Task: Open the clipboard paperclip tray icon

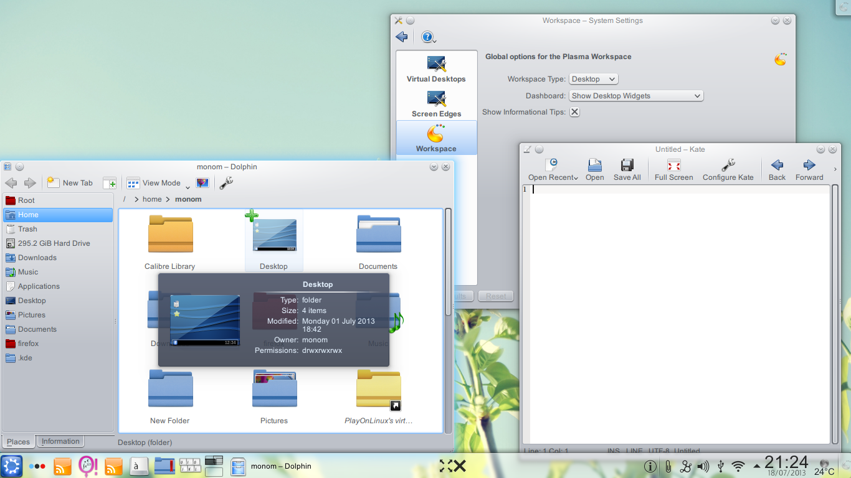Action: [x=668, y=466]
